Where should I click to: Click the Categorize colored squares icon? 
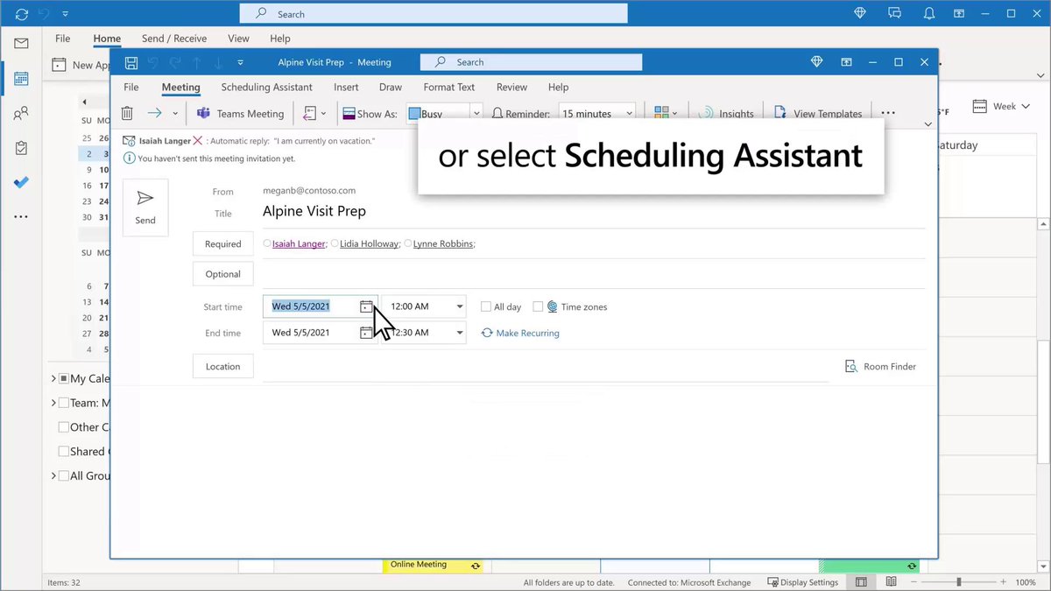661,114
